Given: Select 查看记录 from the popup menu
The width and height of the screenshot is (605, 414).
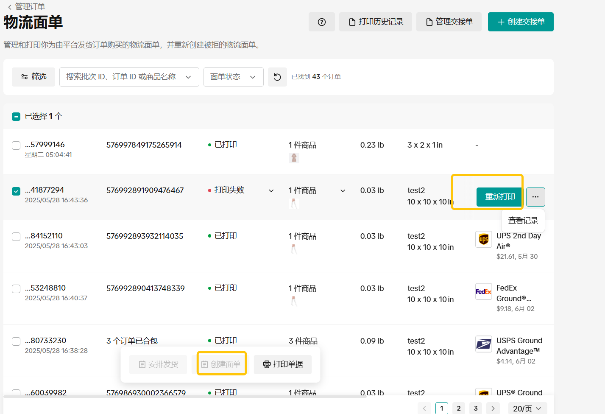Looking at the screenshot, I should 523,221.
